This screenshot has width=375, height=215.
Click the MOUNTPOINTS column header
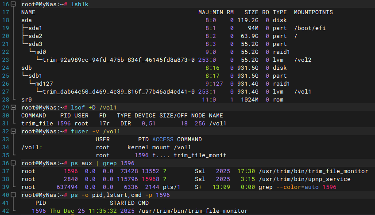[313, 12]
